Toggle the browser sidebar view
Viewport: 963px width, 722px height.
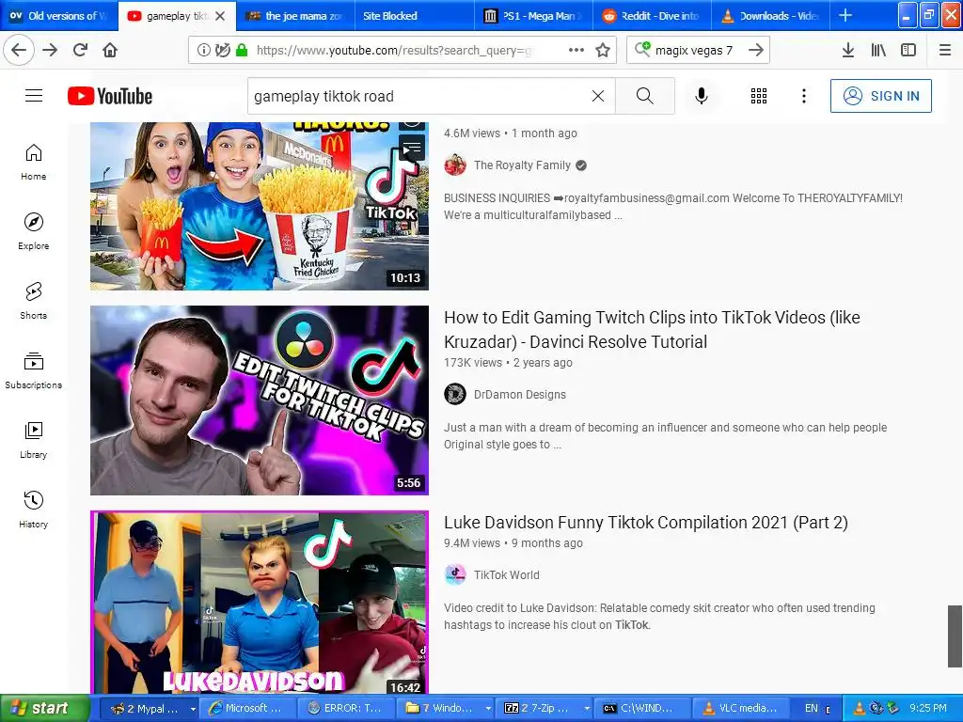click(908, 50)
